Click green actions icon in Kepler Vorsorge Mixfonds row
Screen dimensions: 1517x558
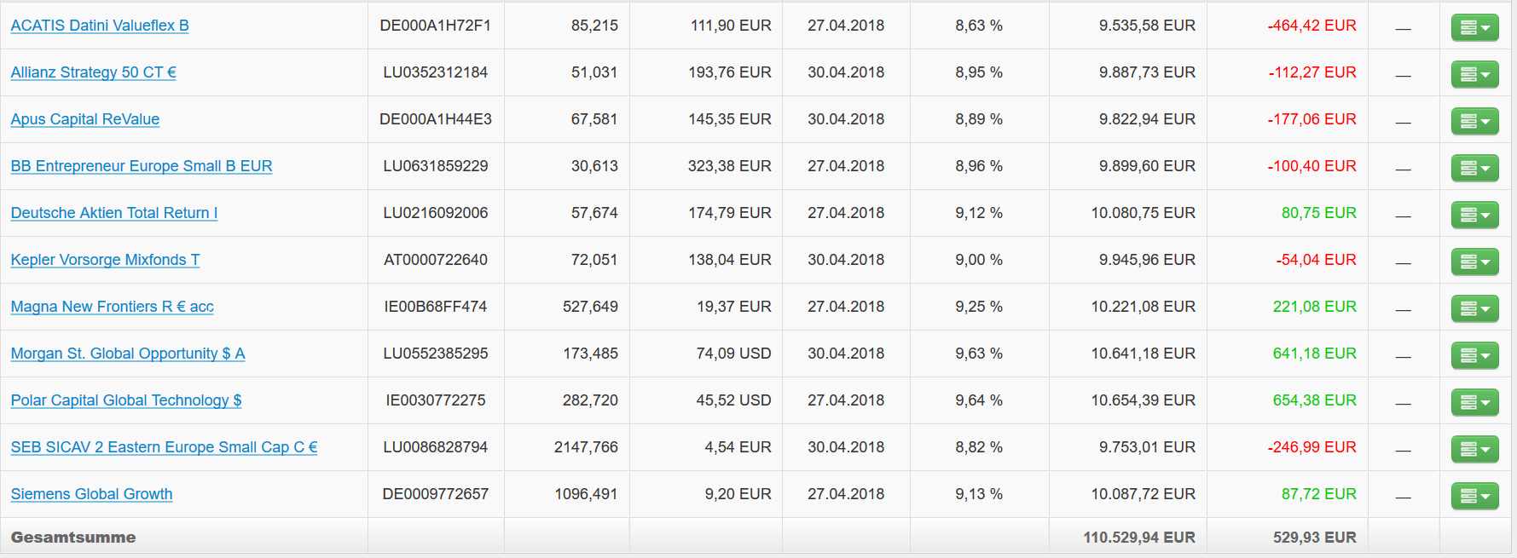[x=1474, y=262]
